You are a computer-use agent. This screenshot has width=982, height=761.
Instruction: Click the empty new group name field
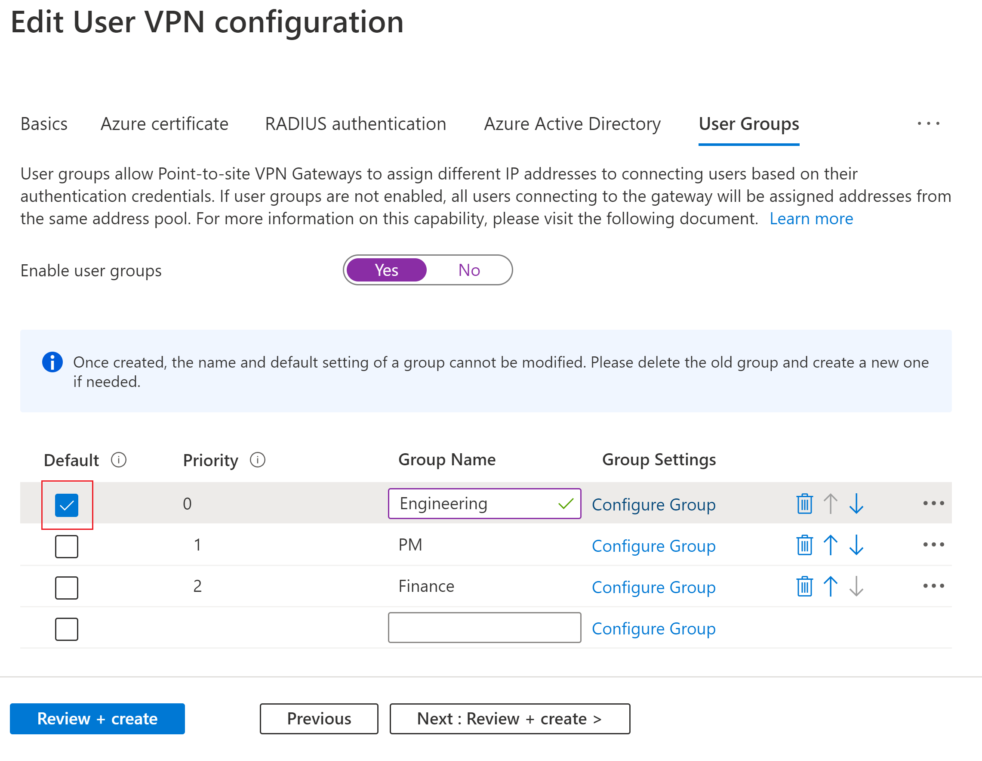pos(484,628)
